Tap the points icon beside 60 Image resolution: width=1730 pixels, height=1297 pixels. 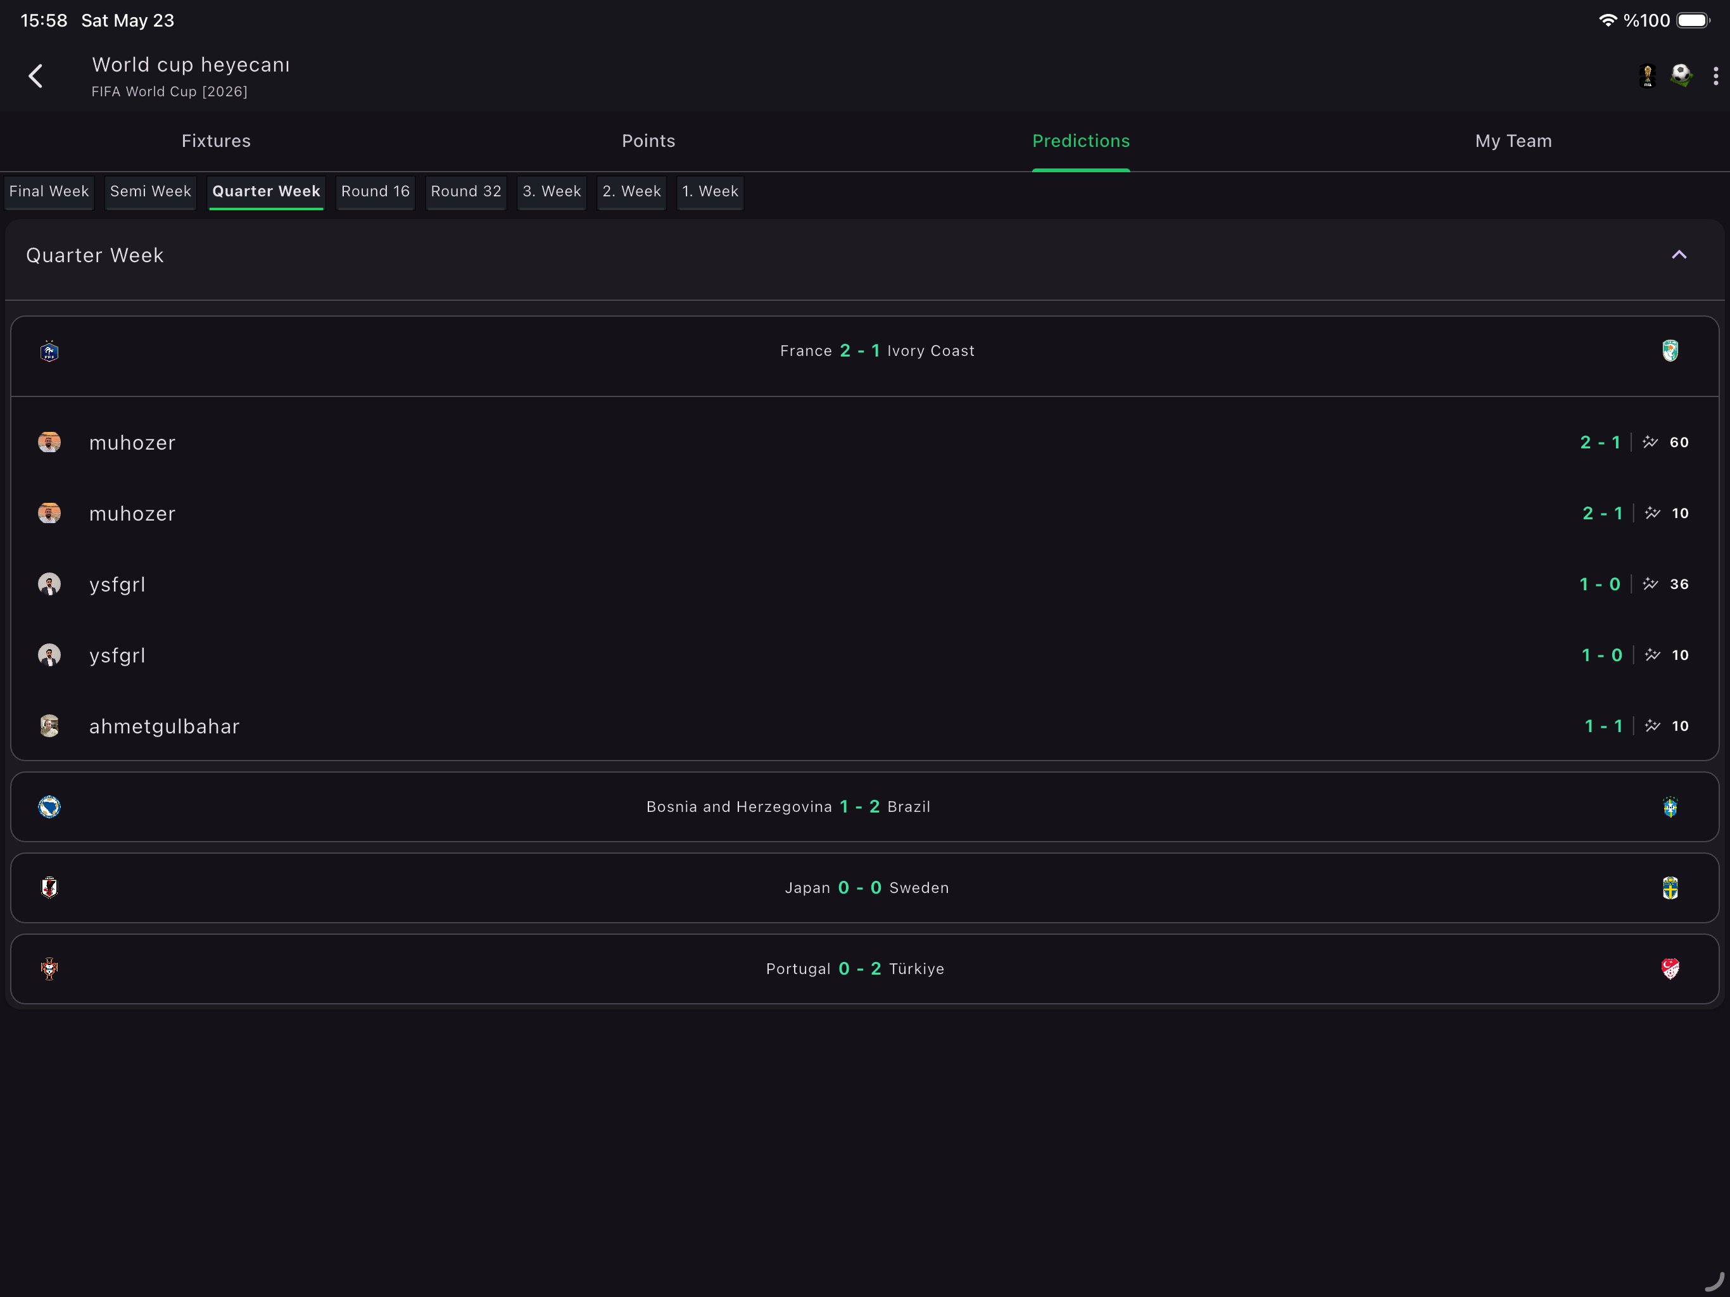tap(1650, 442)
